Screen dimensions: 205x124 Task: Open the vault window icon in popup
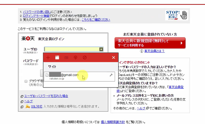click(57, 57)
